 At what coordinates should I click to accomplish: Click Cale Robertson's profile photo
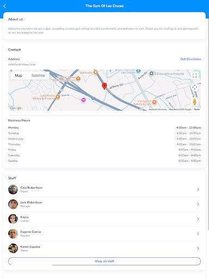13,190
